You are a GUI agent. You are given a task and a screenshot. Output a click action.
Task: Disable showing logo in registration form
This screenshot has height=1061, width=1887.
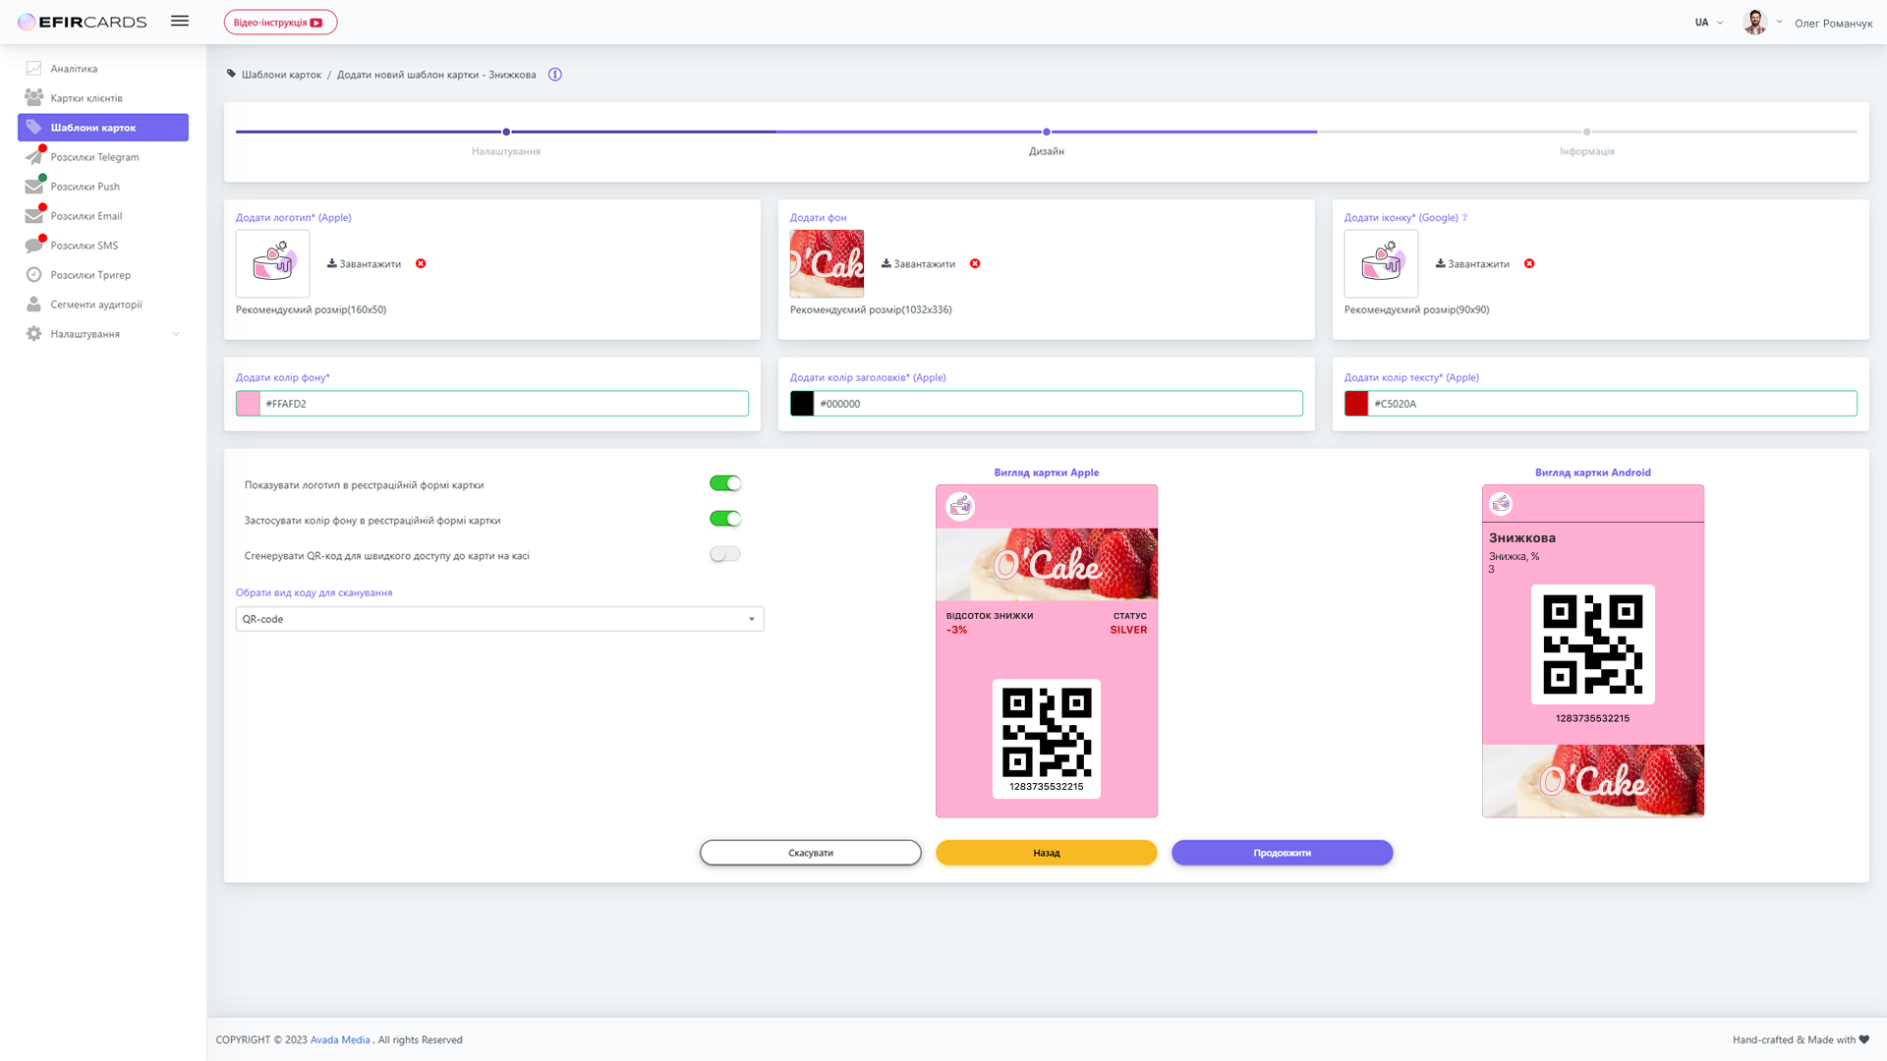click(724, 482)
